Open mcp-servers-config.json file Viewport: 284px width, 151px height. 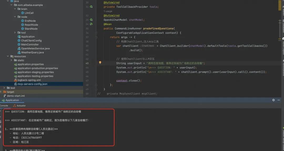coord(32,84)
